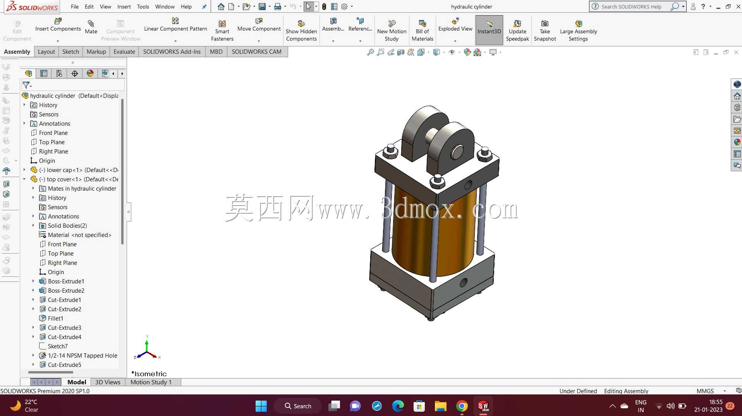The image size is (742, 416).
Task: Open the 3D Views tab
Action: pyautogui.click(x=108, y=382)
